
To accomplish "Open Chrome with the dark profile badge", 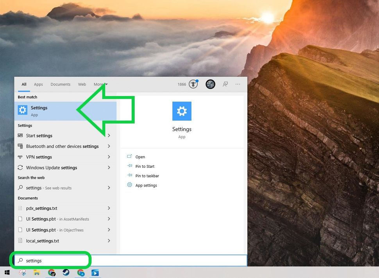I will pos(52,273).
